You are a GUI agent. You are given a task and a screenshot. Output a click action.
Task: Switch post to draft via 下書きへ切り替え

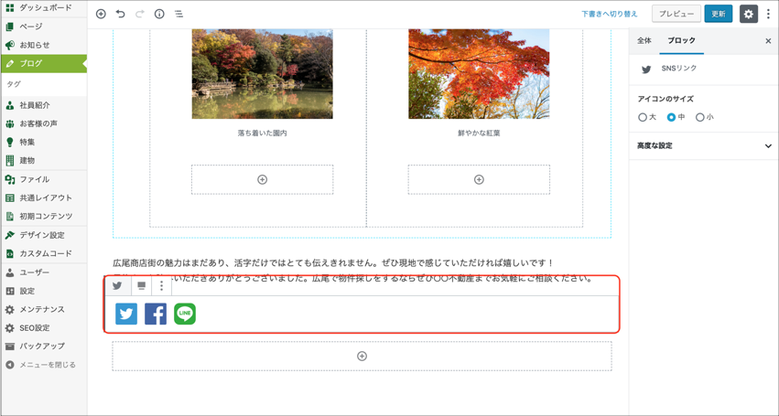[609, 14]
